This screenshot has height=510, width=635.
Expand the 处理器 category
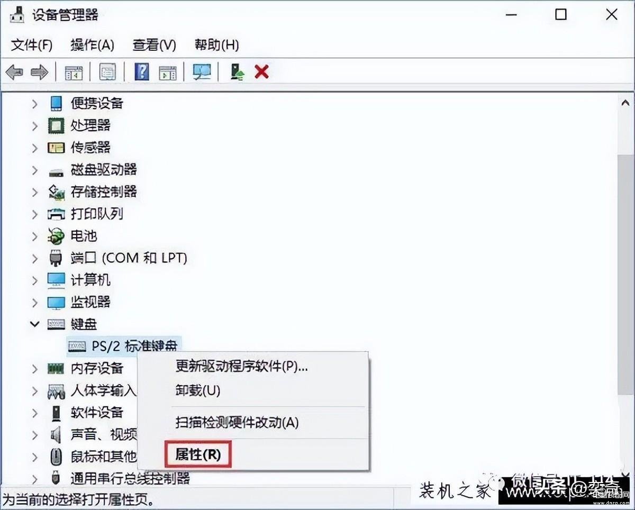[35, 125]
